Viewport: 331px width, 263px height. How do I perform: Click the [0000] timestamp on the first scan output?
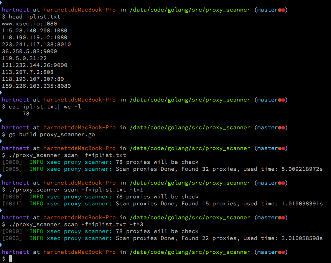(12, 162)
